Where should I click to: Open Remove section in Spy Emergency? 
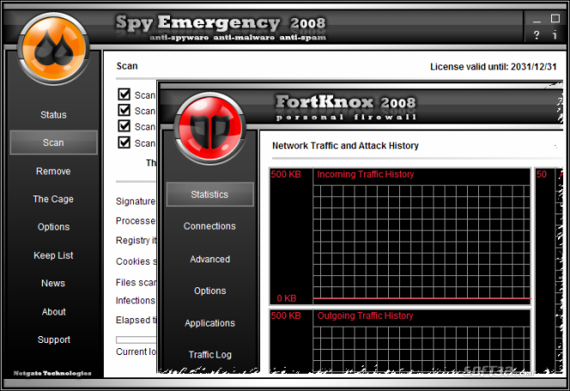coord(53,171)
